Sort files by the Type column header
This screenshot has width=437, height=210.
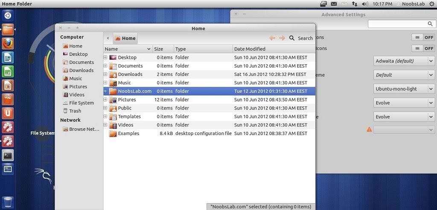click(203, 49)
